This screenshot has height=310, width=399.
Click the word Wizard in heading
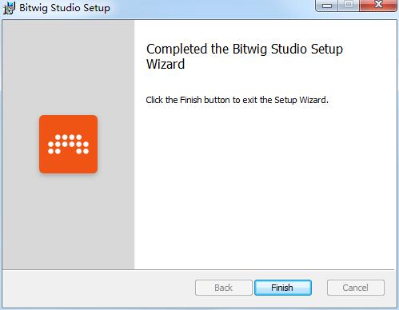click(166, 64)
